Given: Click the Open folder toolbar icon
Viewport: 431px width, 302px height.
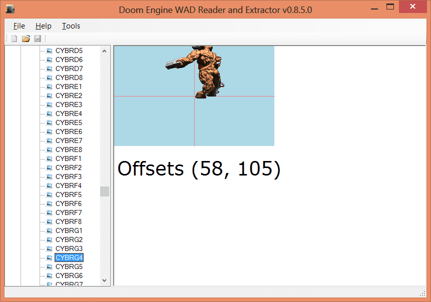Looking at the screenshot, I should pyautogui.click(x=26, y=38).
